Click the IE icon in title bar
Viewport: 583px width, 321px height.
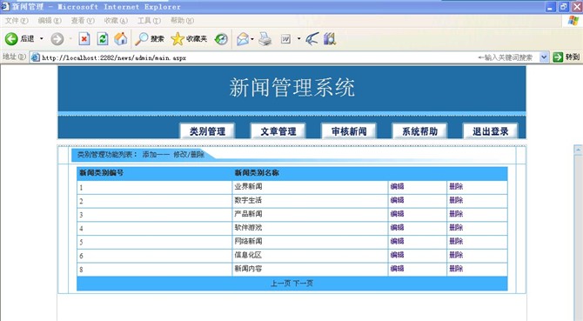(x=5, y=6)
